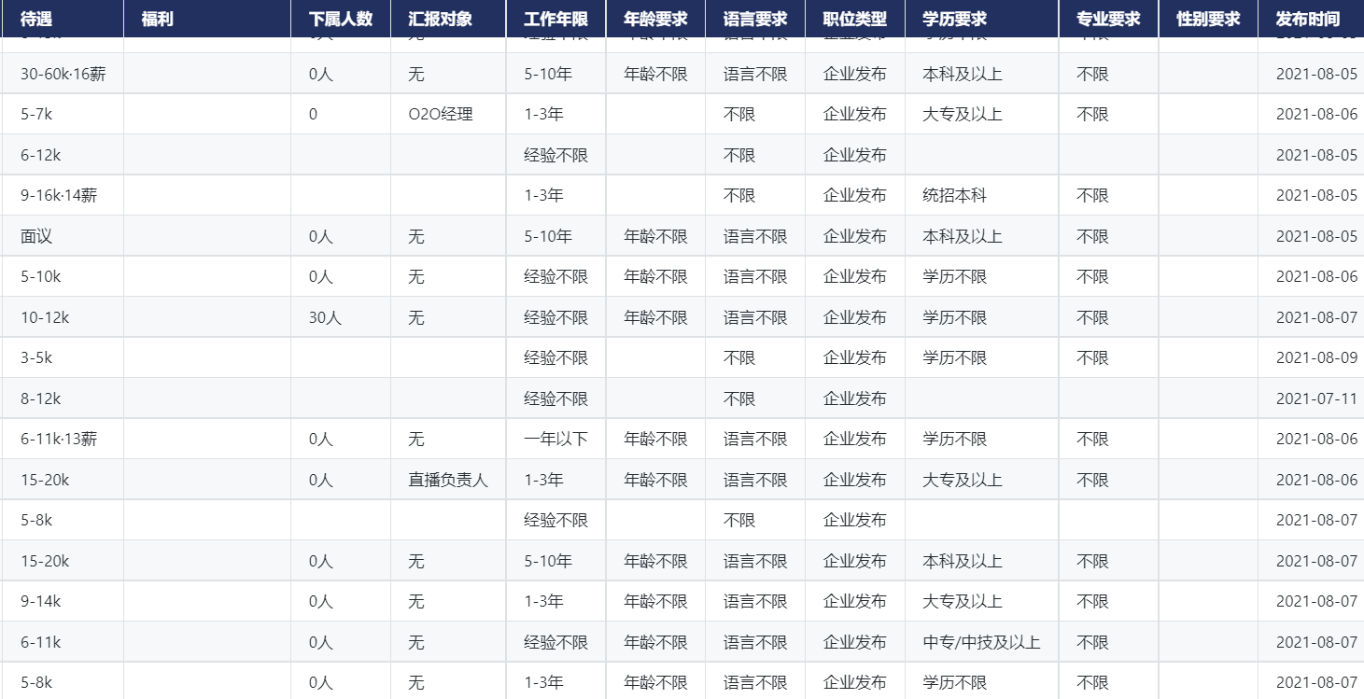Viewport: 1364px width, 699px height.
Task: Click the 中专/中技及以上 education cell
Action: 981,642
